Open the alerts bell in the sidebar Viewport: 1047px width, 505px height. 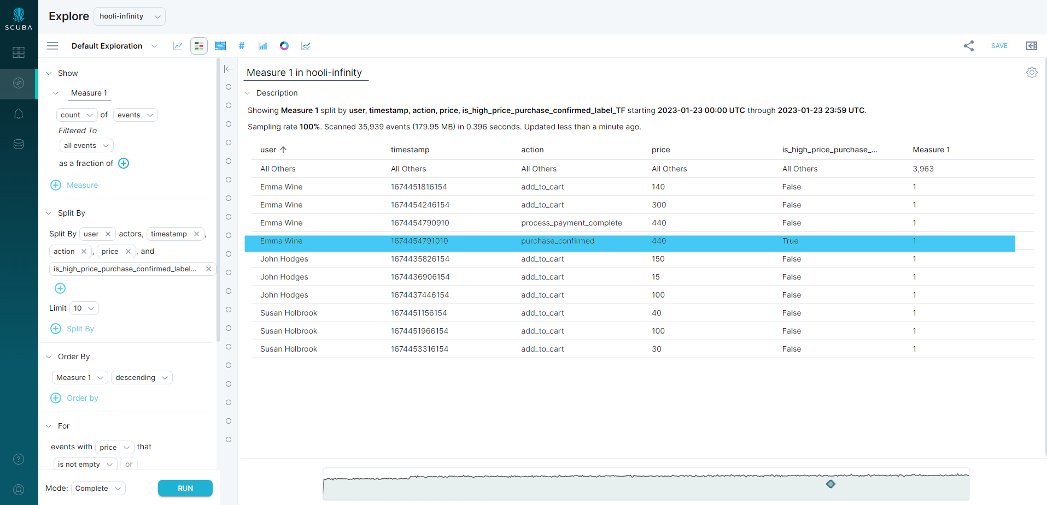click(x=19, y=114)
